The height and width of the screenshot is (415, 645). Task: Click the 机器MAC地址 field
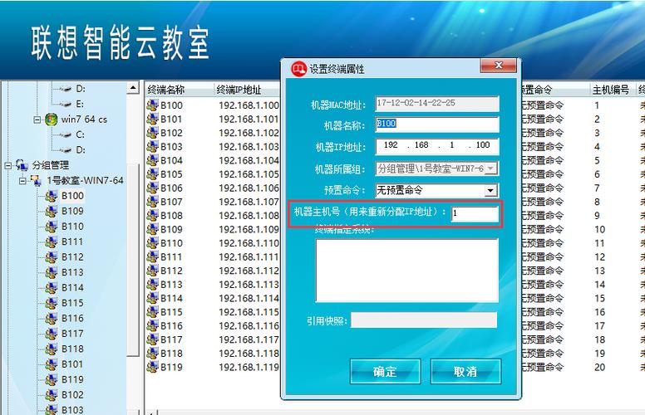(x=437, y=103)
